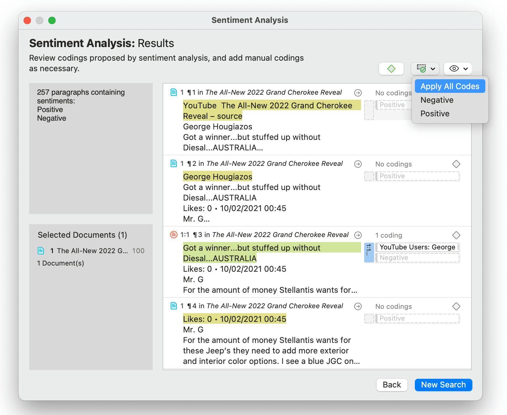
Task: Go to source arrow for paragraph 2
Action: [x=358, y=164]
